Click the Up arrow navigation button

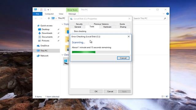[x=49, y=18]
